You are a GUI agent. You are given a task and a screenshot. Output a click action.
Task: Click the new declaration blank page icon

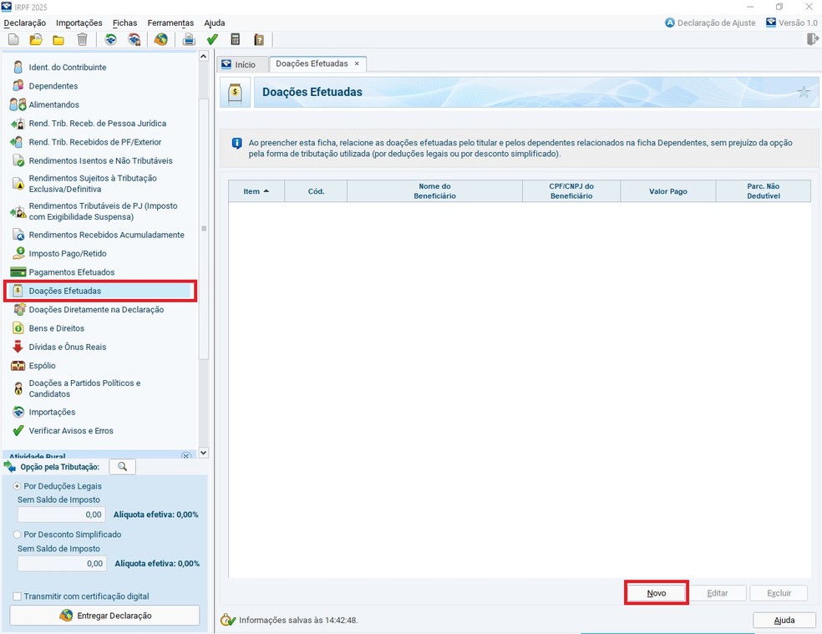click(13, 39)
